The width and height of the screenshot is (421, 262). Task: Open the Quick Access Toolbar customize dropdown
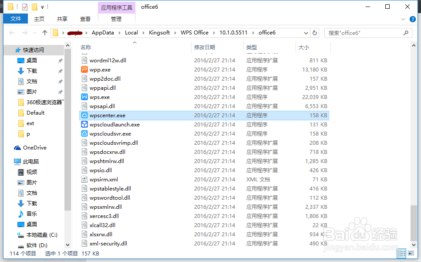(41, 7)
